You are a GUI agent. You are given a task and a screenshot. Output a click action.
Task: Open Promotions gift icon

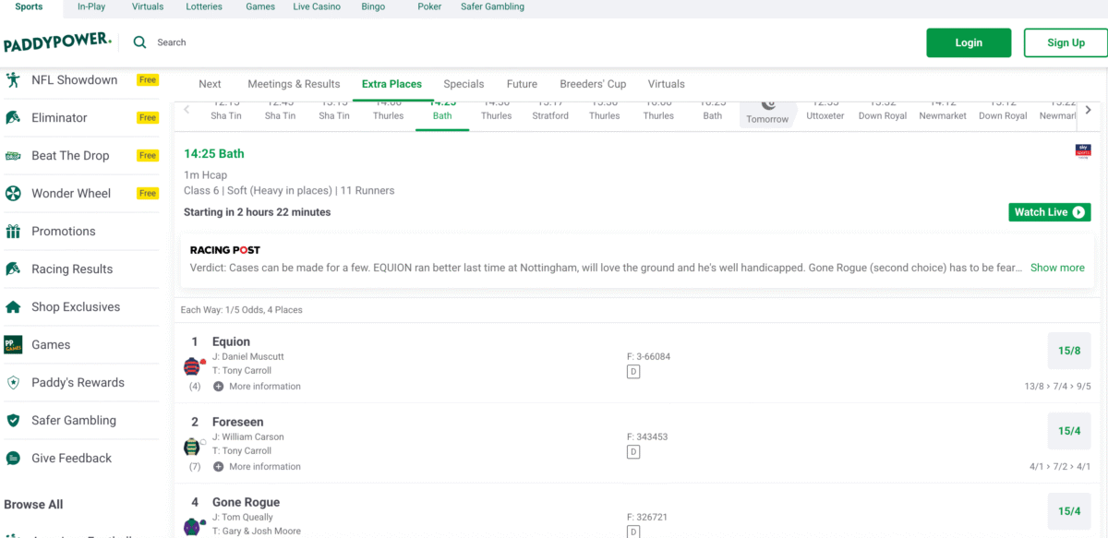point(13,232)
